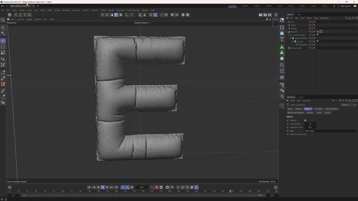
Task: Collapse the Volume Mesher object in tree
Action: (x=289, y=35)
